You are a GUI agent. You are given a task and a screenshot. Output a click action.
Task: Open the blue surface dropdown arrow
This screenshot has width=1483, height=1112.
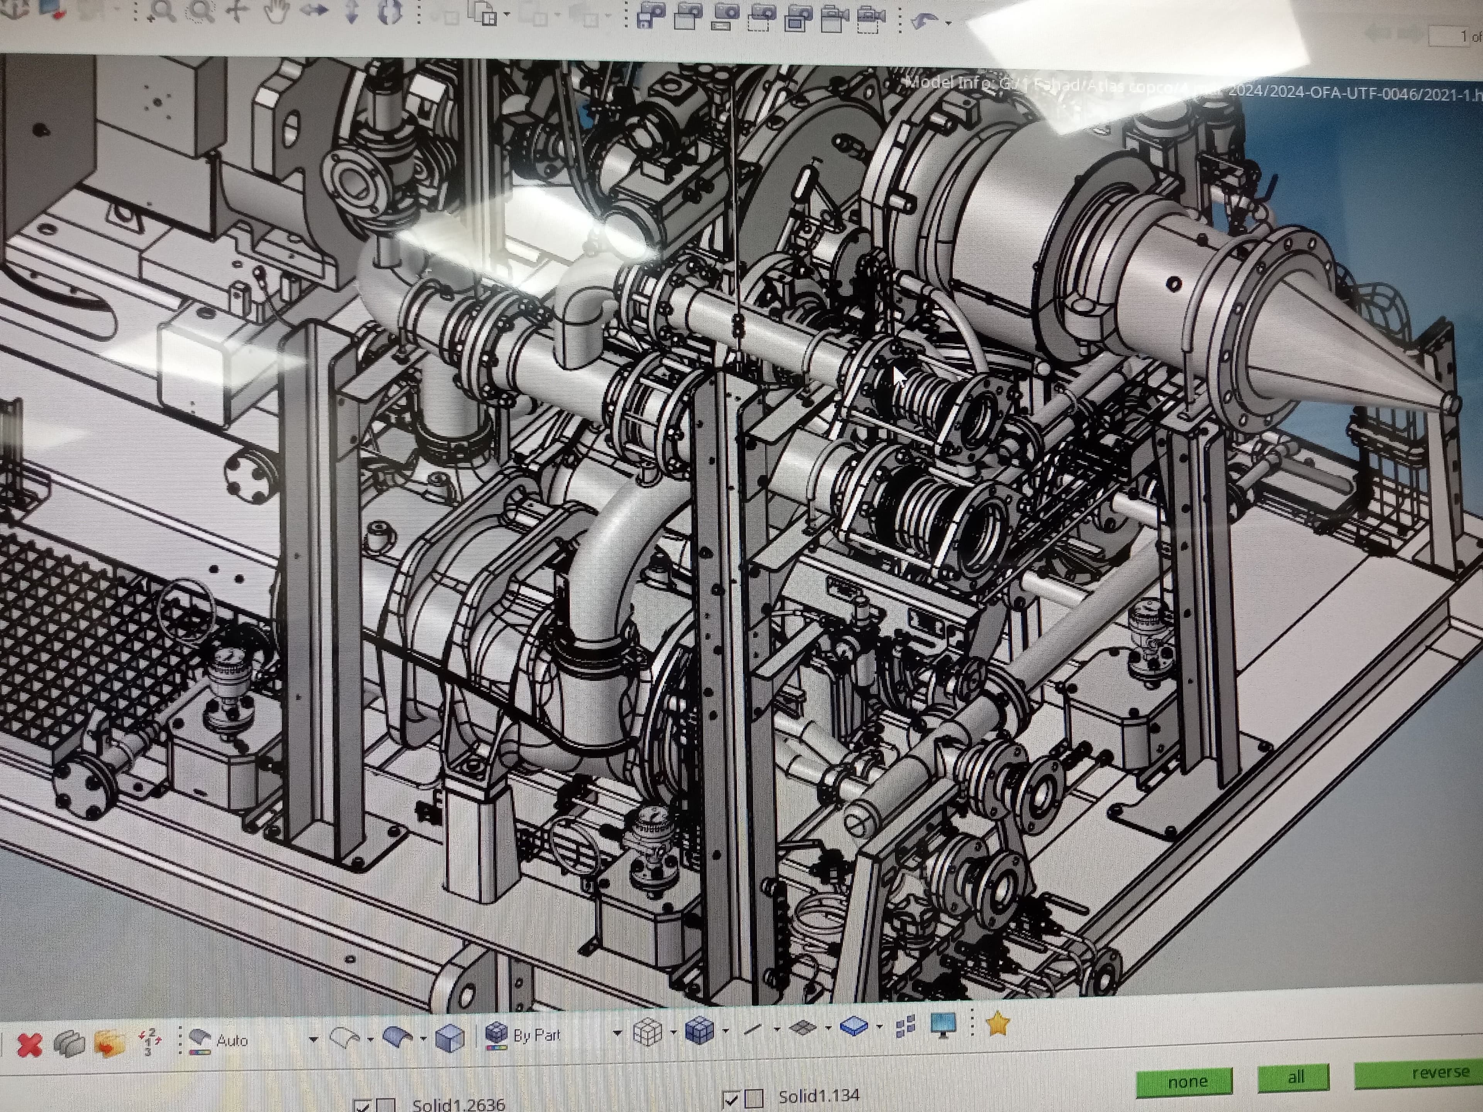[423, 1038]
